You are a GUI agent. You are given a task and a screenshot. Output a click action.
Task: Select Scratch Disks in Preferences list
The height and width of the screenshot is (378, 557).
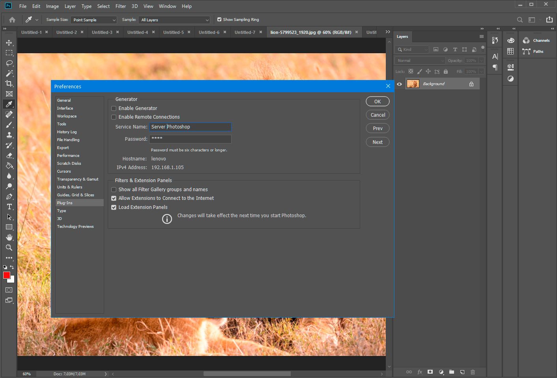tap(69, 164)
